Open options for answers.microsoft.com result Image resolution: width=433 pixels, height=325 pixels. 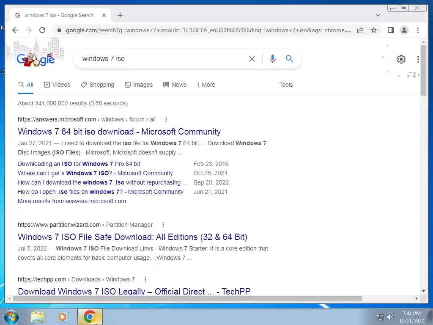[x=166, y=119]
